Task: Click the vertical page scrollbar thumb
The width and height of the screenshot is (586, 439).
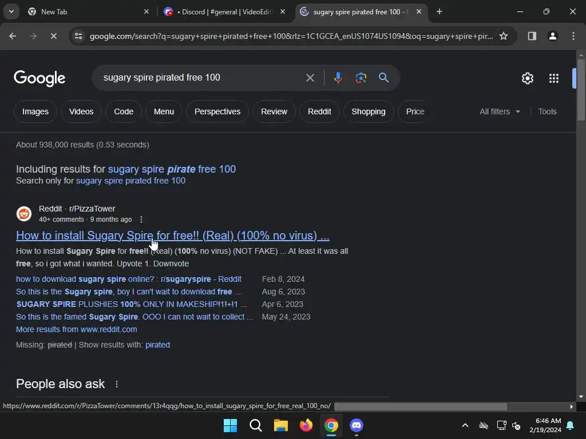Action: tap(581, 90)
